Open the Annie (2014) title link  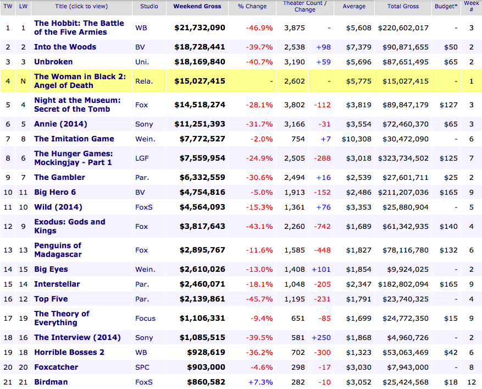point(60,124)
